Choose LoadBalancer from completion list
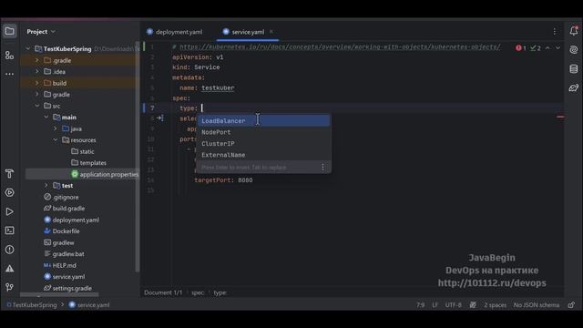 point(263,121)
